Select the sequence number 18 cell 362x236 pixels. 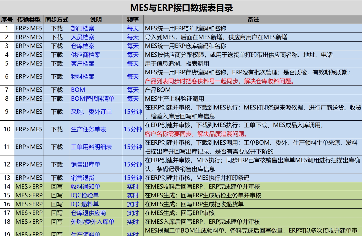[x=7, y=222]
